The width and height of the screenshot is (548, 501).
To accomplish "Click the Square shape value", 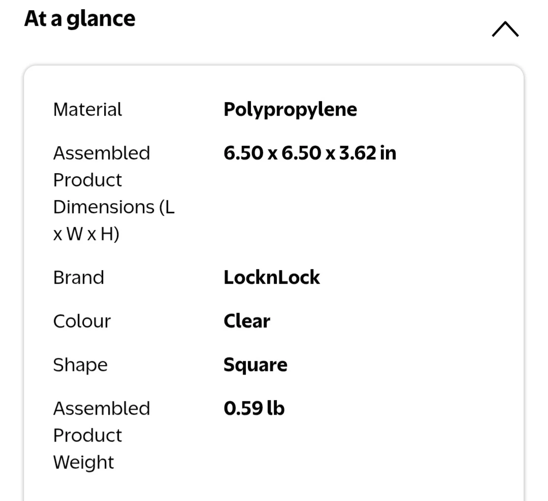I will pos(255,365).
